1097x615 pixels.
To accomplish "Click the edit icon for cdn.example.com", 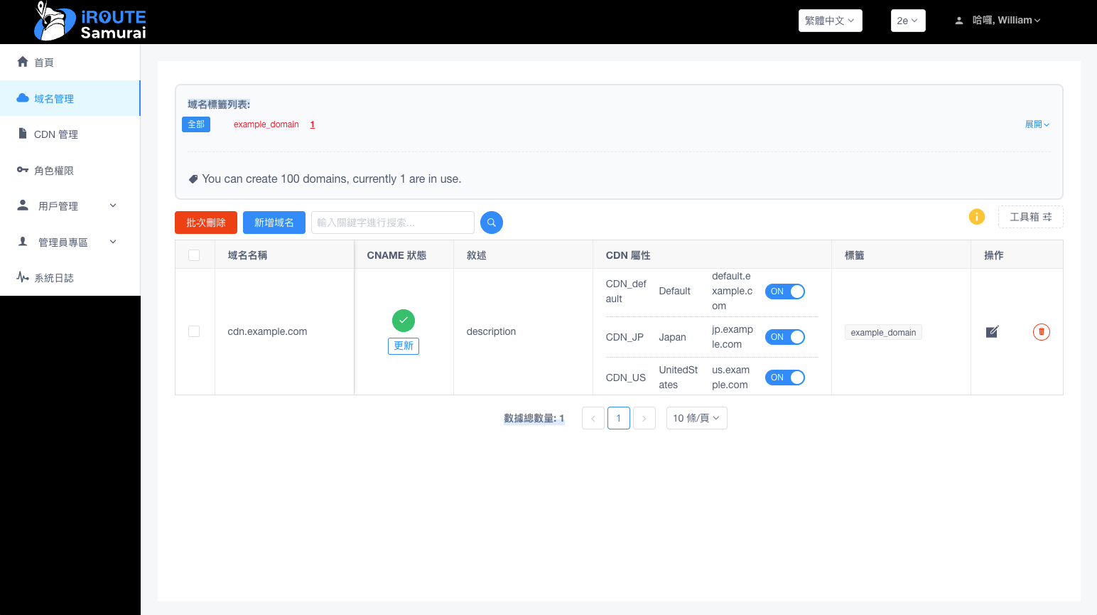I will tap(993, 332).
